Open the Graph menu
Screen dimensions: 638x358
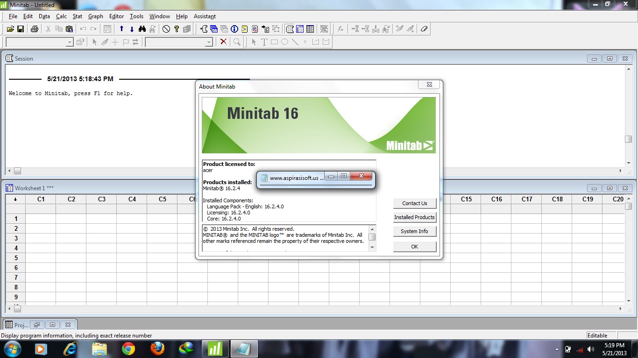[x=96, y=16]
